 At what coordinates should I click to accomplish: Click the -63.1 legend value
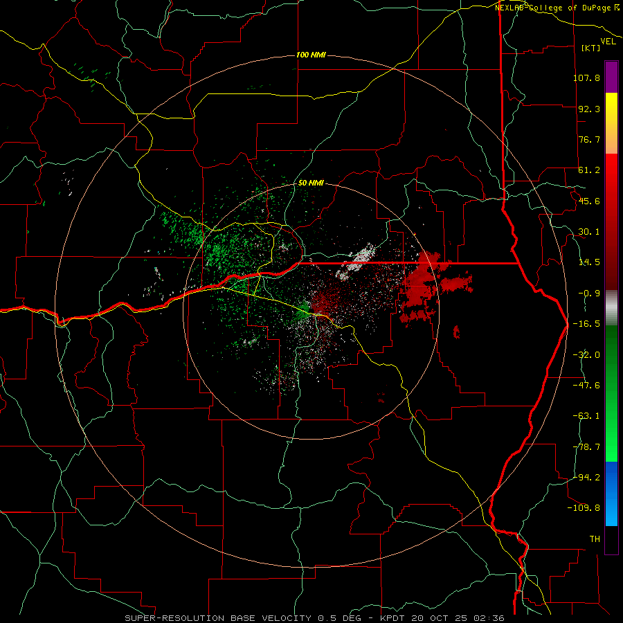coord(586,416)
